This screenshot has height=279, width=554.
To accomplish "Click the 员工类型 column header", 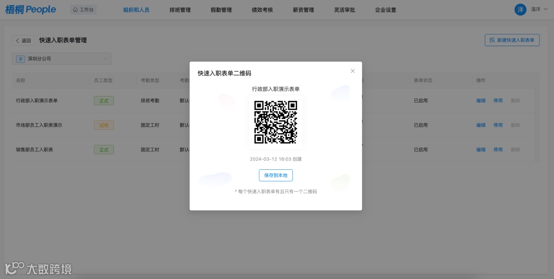I will coord(103,81).
